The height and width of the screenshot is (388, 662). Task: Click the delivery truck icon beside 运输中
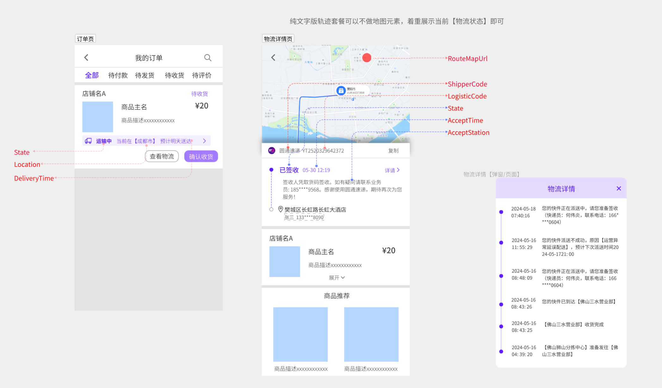tap(88, 141)
